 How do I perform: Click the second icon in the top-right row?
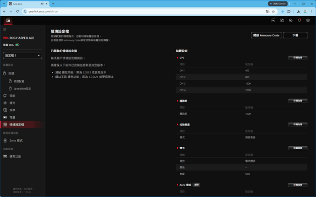[x=282, y=20]
